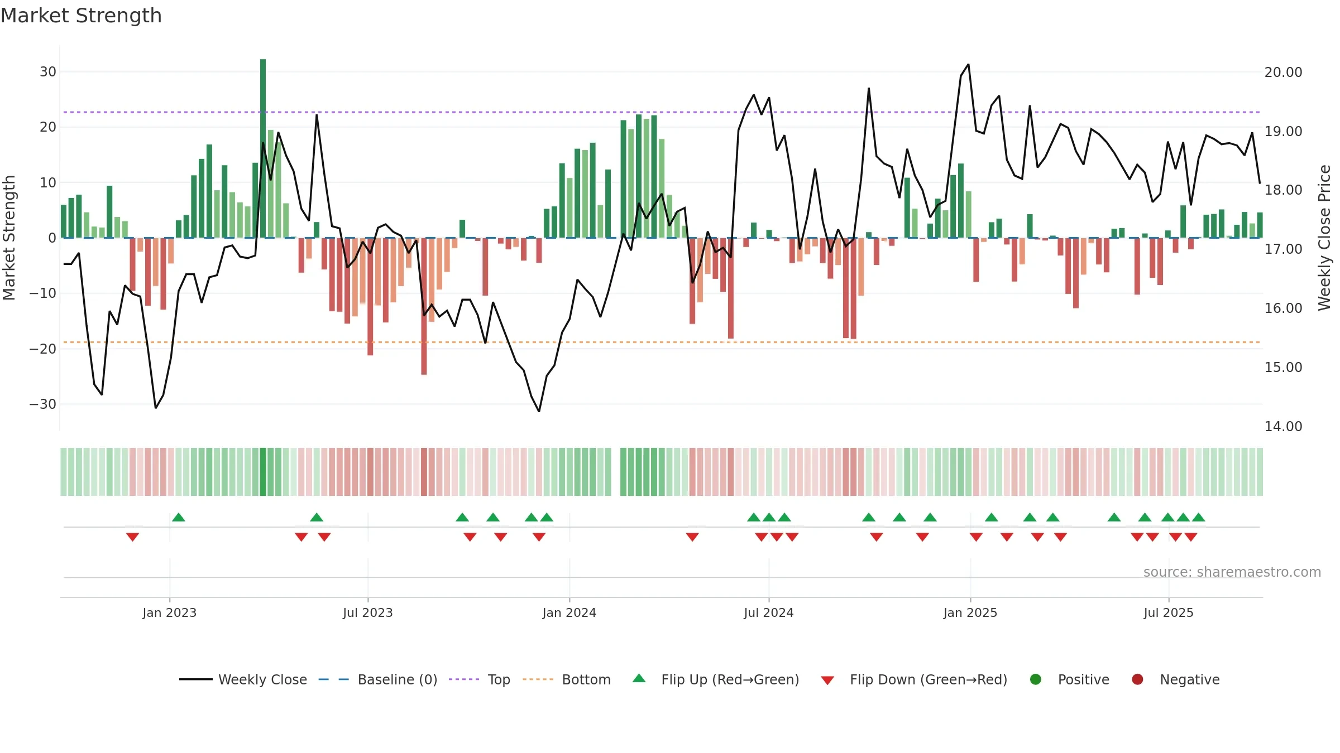Click the tallest green bar above 30

263,148
